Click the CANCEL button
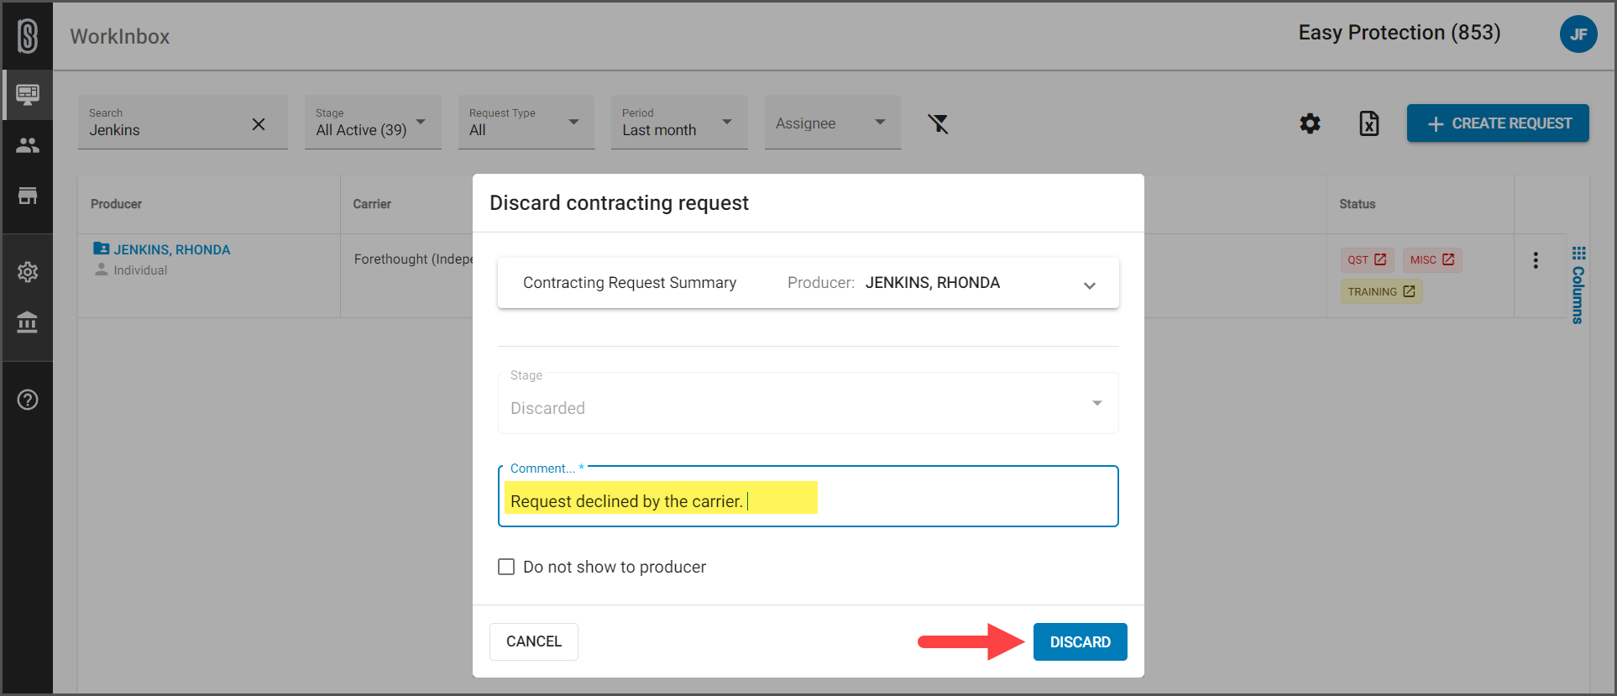Screen dimensions: 1617x696 tap(534, 641)
